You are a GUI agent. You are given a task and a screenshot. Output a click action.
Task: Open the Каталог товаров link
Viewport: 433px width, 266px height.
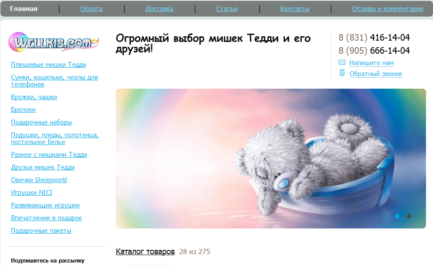pyautogui.click(x=145, y=252)
